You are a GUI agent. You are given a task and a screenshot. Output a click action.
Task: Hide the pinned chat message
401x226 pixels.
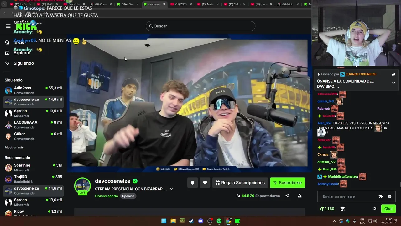[x=393, y=74]
